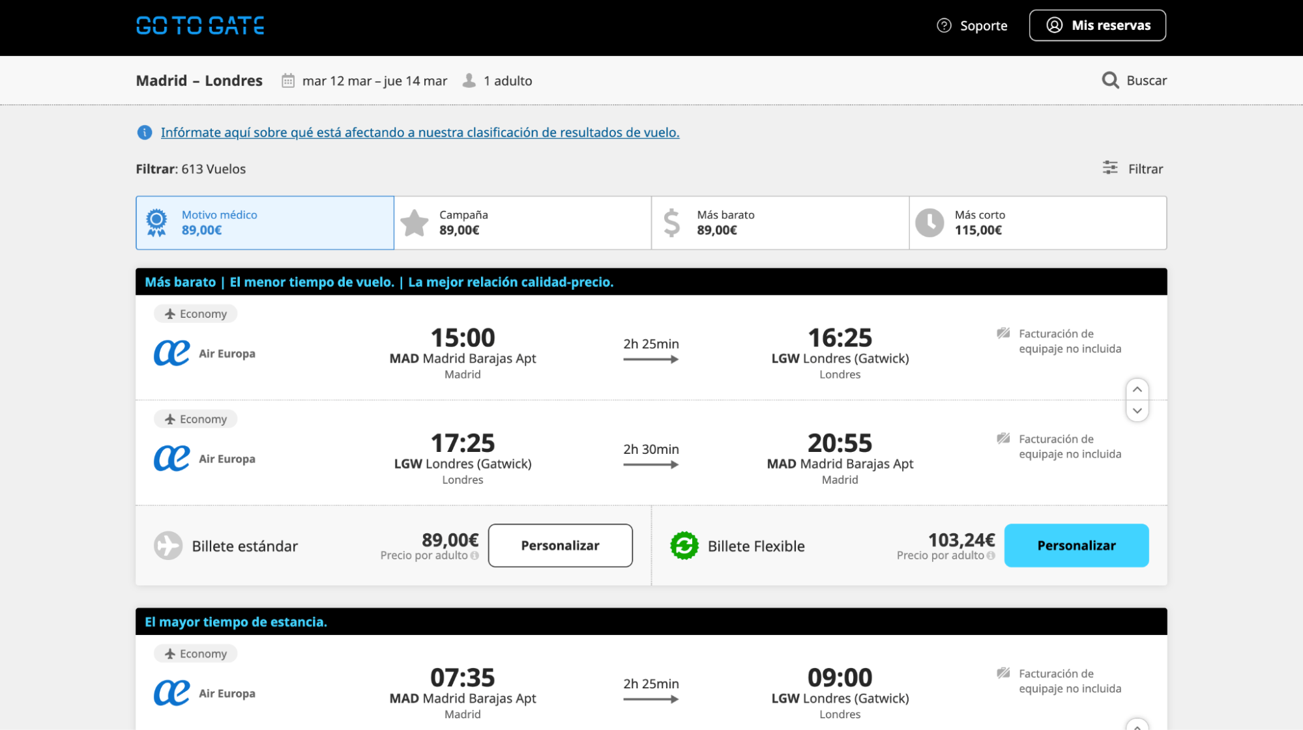Select the Campaña sorting tab
This screenshot has width=1303, height=730.
(x=523, y=223)
